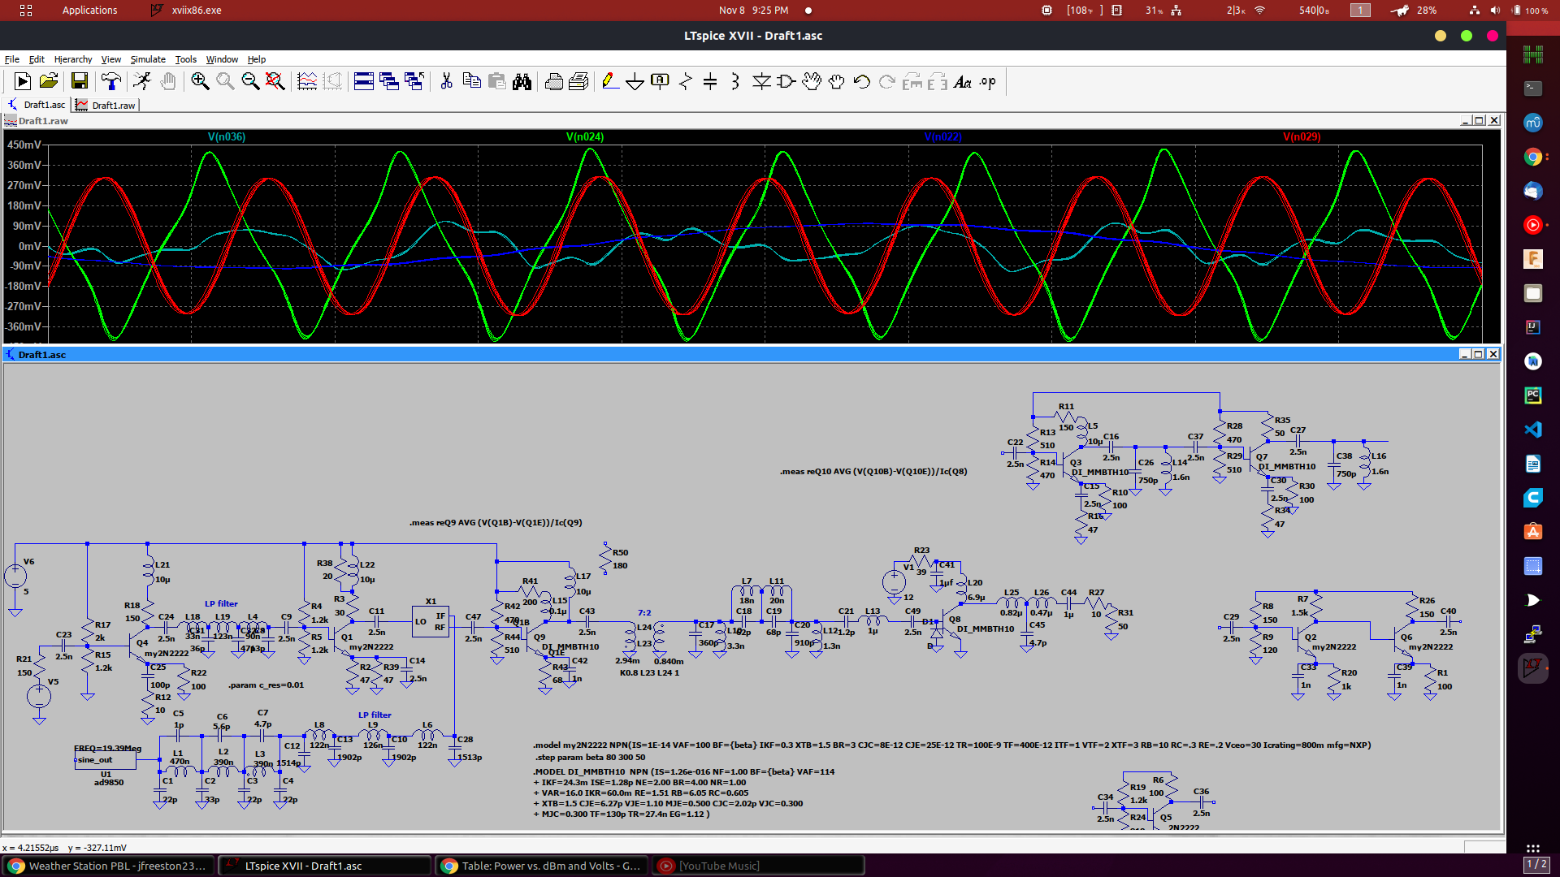Click the .meas reQ10 directive text

pyautogui.click(x=873, y=471)
